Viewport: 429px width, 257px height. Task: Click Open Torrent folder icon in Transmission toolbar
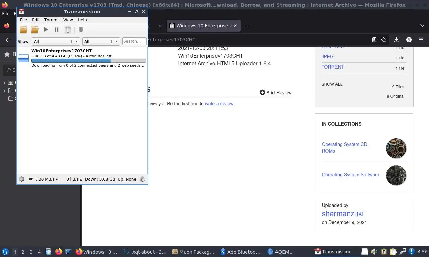(23, 30)
